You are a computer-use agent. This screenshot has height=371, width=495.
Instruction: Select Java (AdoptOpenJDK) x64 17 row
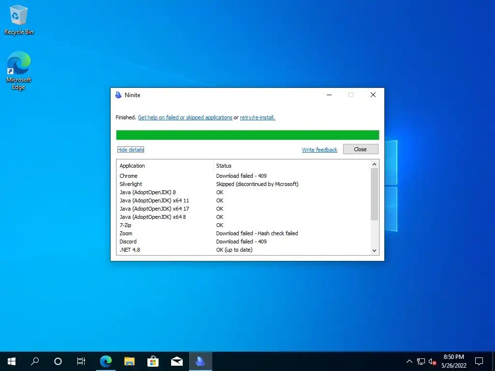tap(243, 209)
